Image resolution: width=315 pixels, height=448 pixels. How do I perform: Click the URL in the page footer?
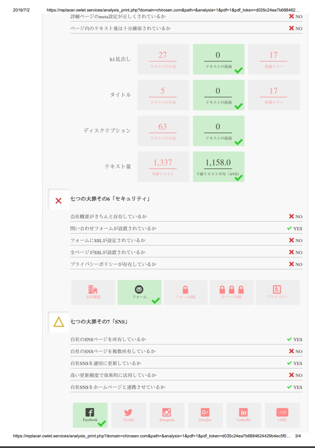[152, 436]
